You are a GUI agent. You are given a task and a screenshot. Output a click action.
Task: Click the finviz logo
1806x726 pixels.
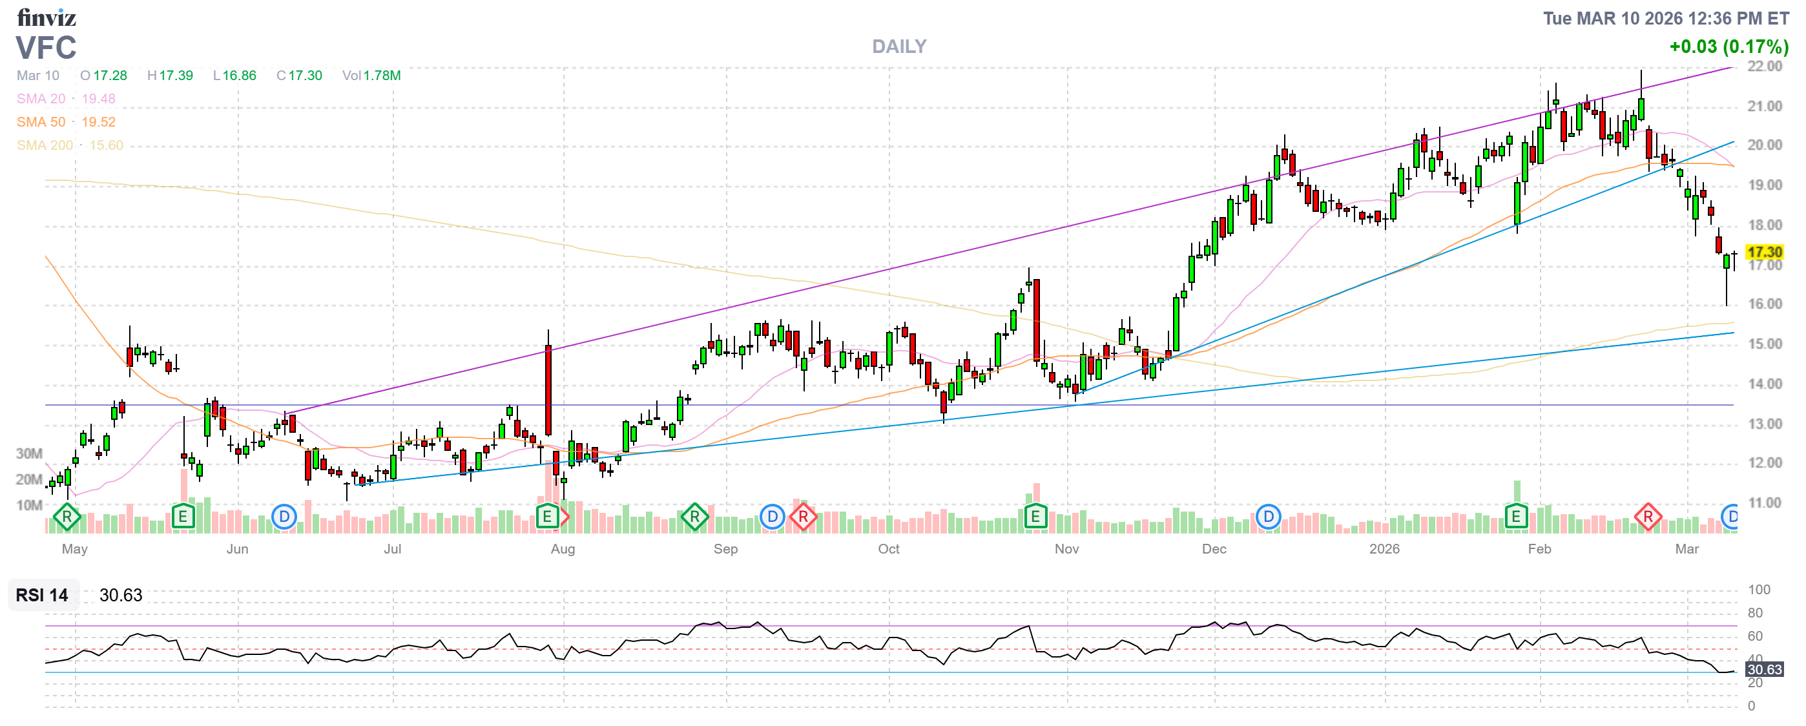point(47,17)
